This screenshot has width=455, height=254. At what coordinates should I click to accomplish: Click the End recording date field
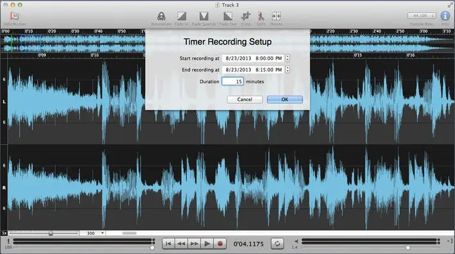click(x=238, y=69)
